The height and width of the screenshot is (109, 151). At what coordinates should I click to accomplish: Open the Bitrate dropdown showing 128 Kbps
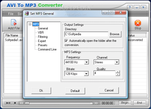coord(86,74)
